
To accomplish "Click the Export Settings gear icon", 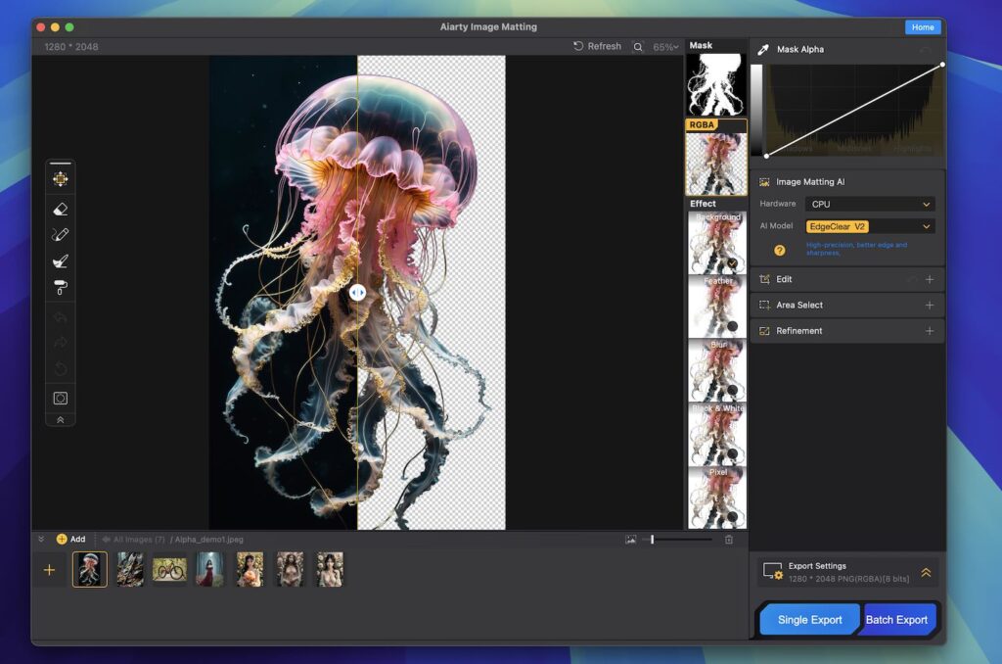I will (x=773, y=571).
